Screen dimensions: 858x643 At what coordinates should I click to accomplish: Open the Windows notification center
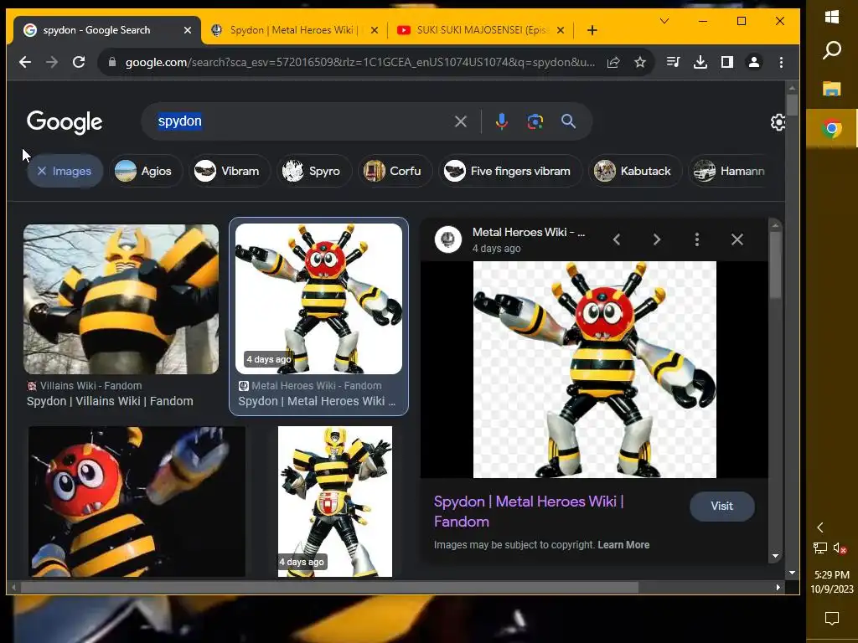pos(832,619)
